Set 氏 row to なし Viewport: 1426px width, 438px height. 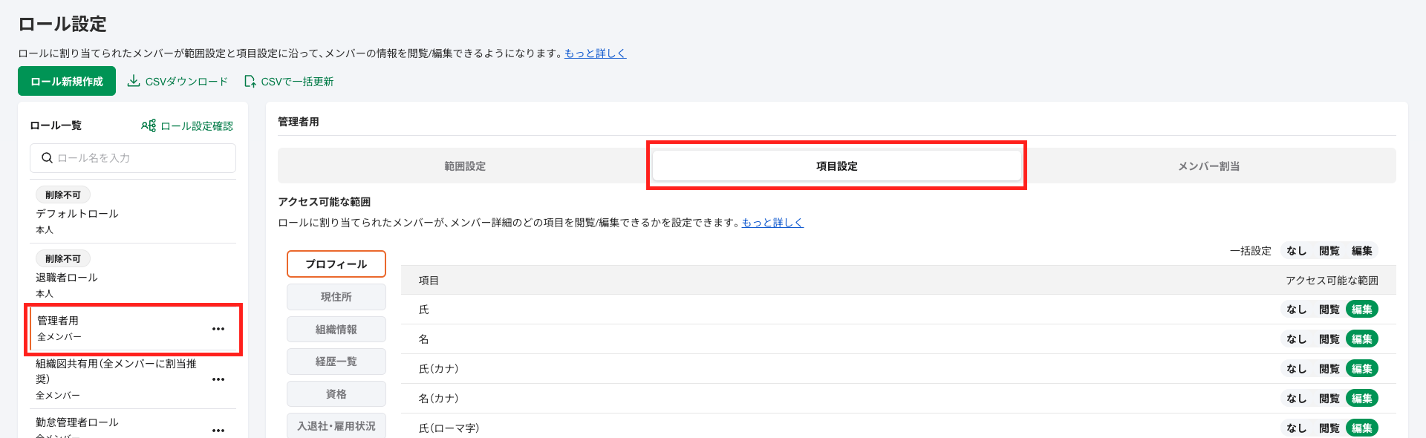pyautogui.click(x=1297, y=310)
